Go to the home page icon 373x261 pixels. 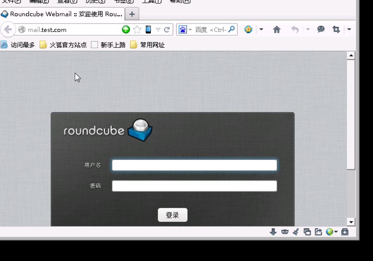click(x=277, y=30)
